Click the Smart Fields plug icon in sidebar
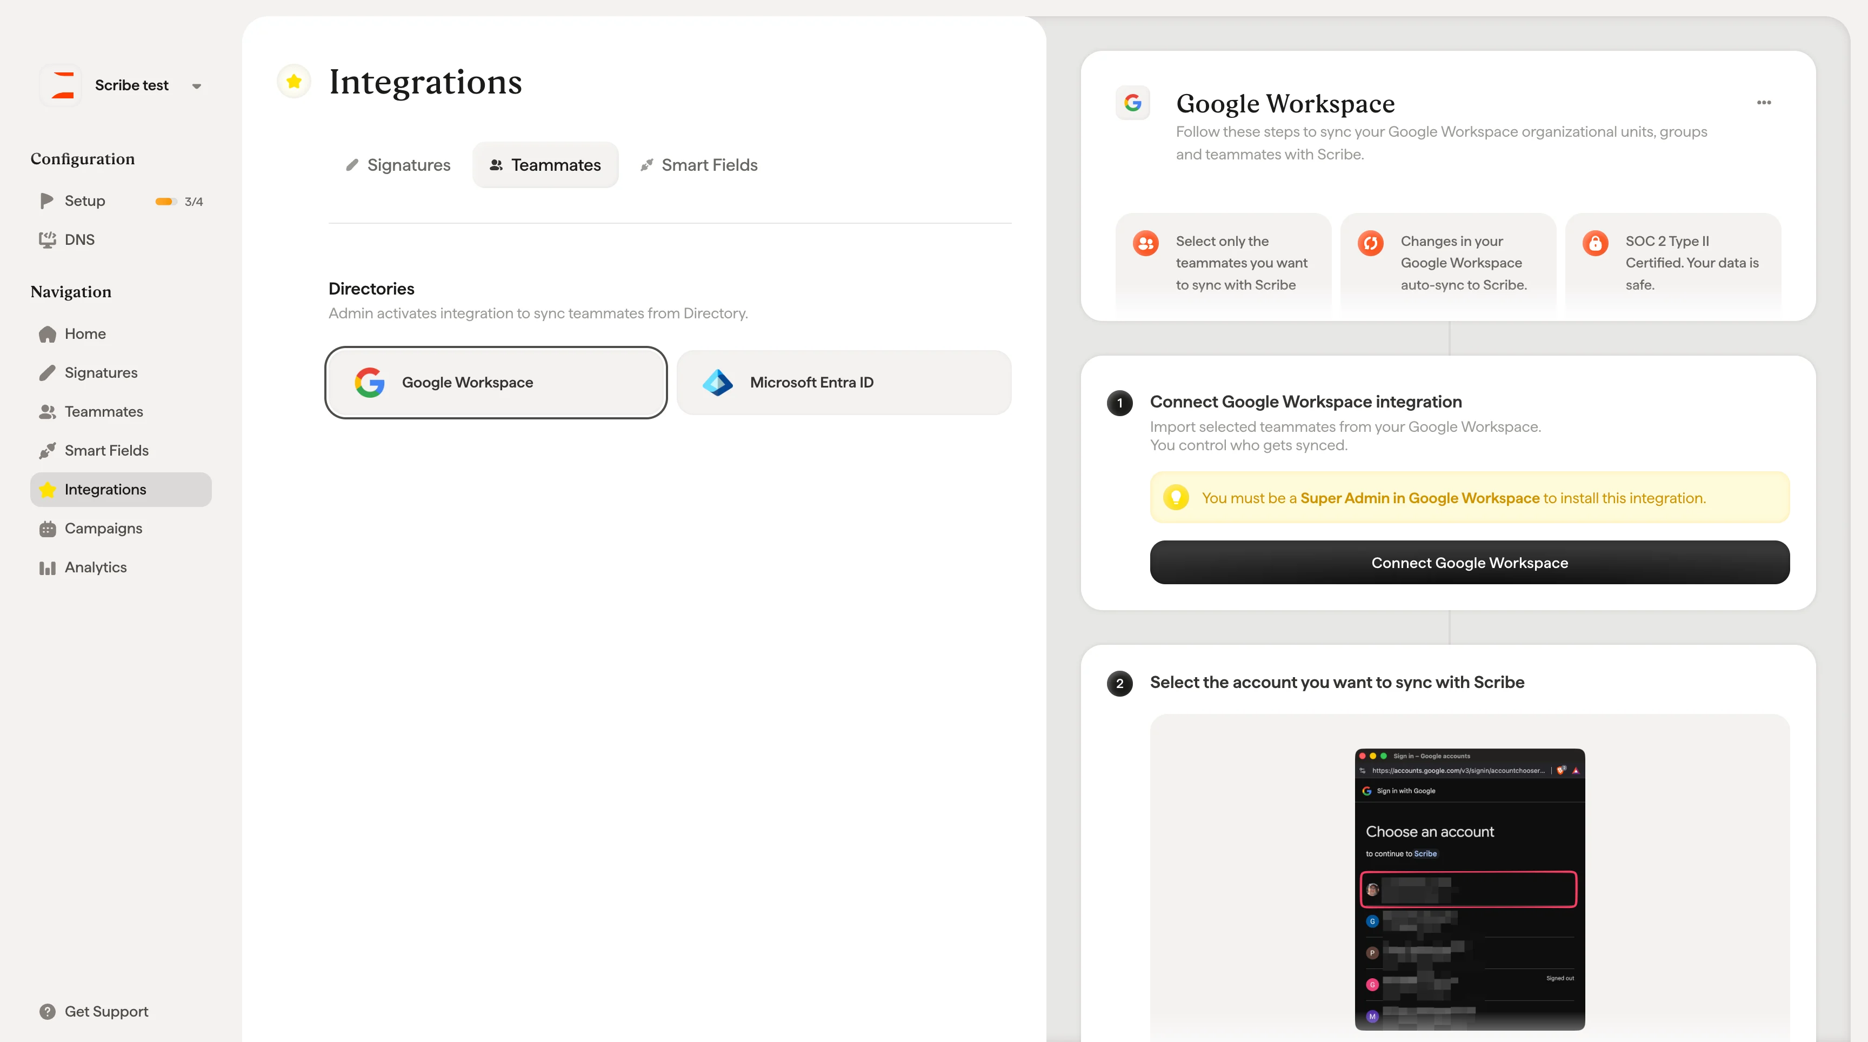1868x1042 pixels. pyautogui.click(x=47, y=451)
